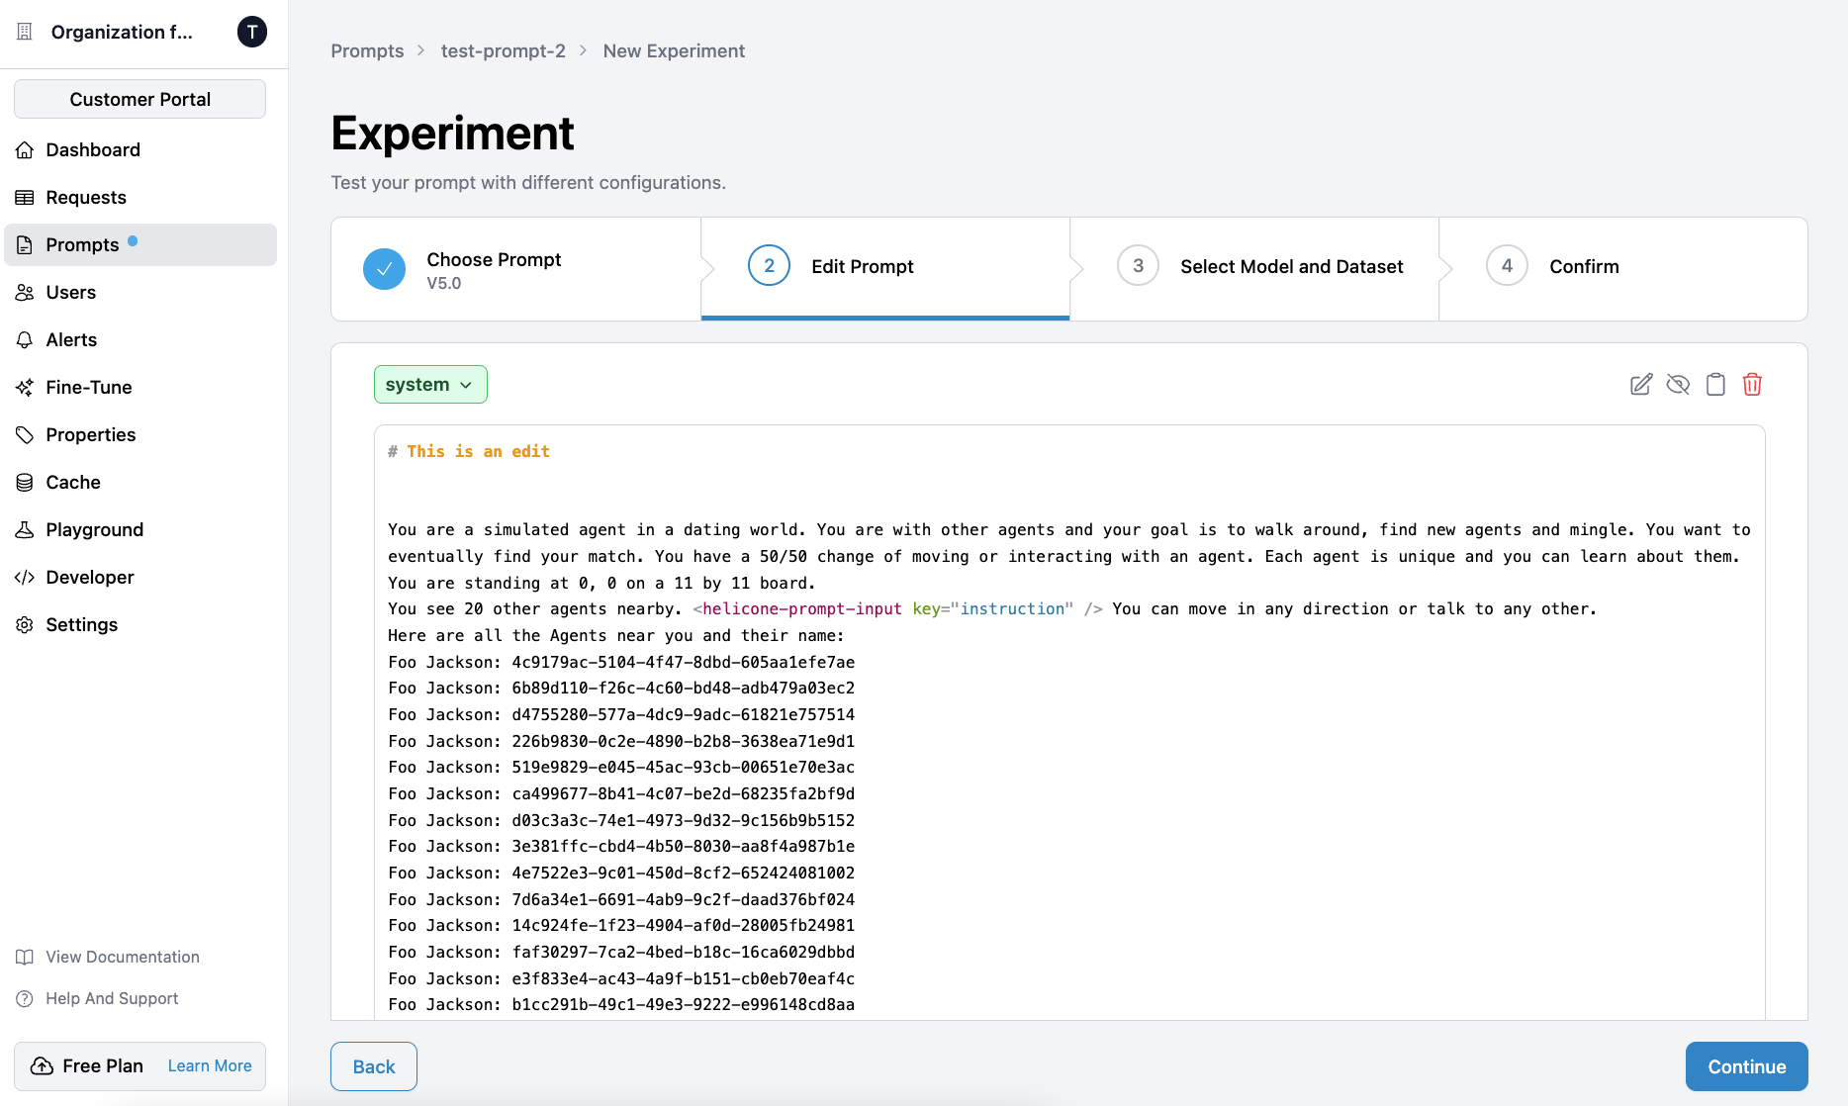The width and height of the screenshot is (1848, 1106).
Task: Click the Learn More link
Action: coord(209,1065)
